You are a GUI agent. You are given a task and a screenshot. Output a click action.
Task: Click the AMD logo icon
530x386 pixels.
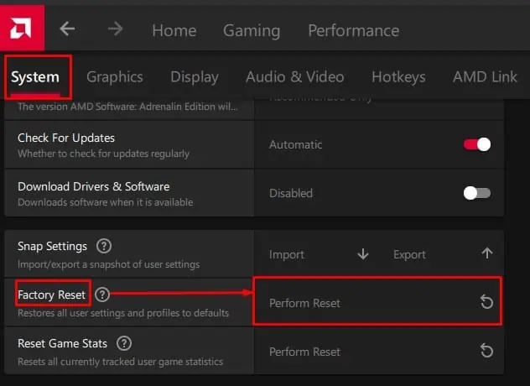pos(22,28)
